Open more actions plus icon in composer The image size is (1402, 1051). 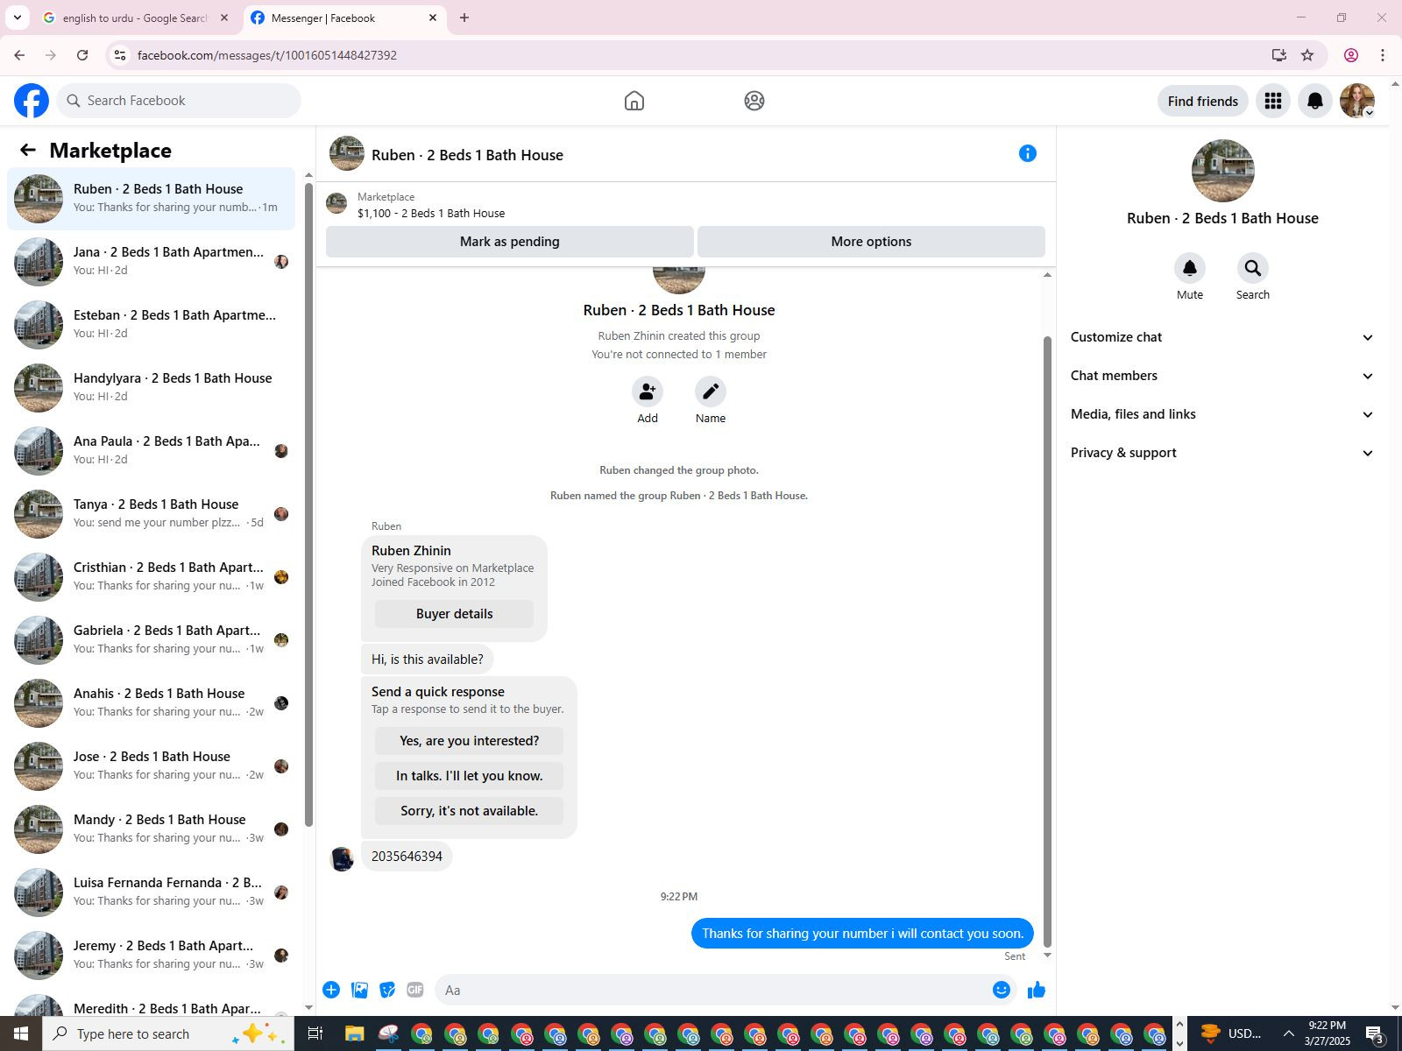(331, 990)
